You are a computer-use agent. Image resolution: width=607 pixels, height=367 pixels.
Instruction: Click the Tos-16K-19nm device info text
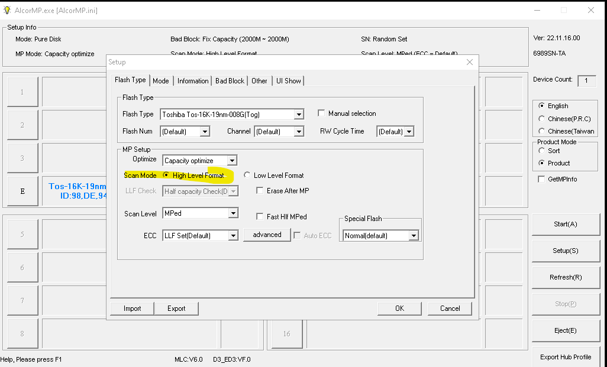(x=78, y=191)
